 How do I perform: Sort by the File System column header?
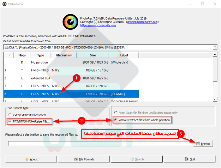(x=64, y=55)
